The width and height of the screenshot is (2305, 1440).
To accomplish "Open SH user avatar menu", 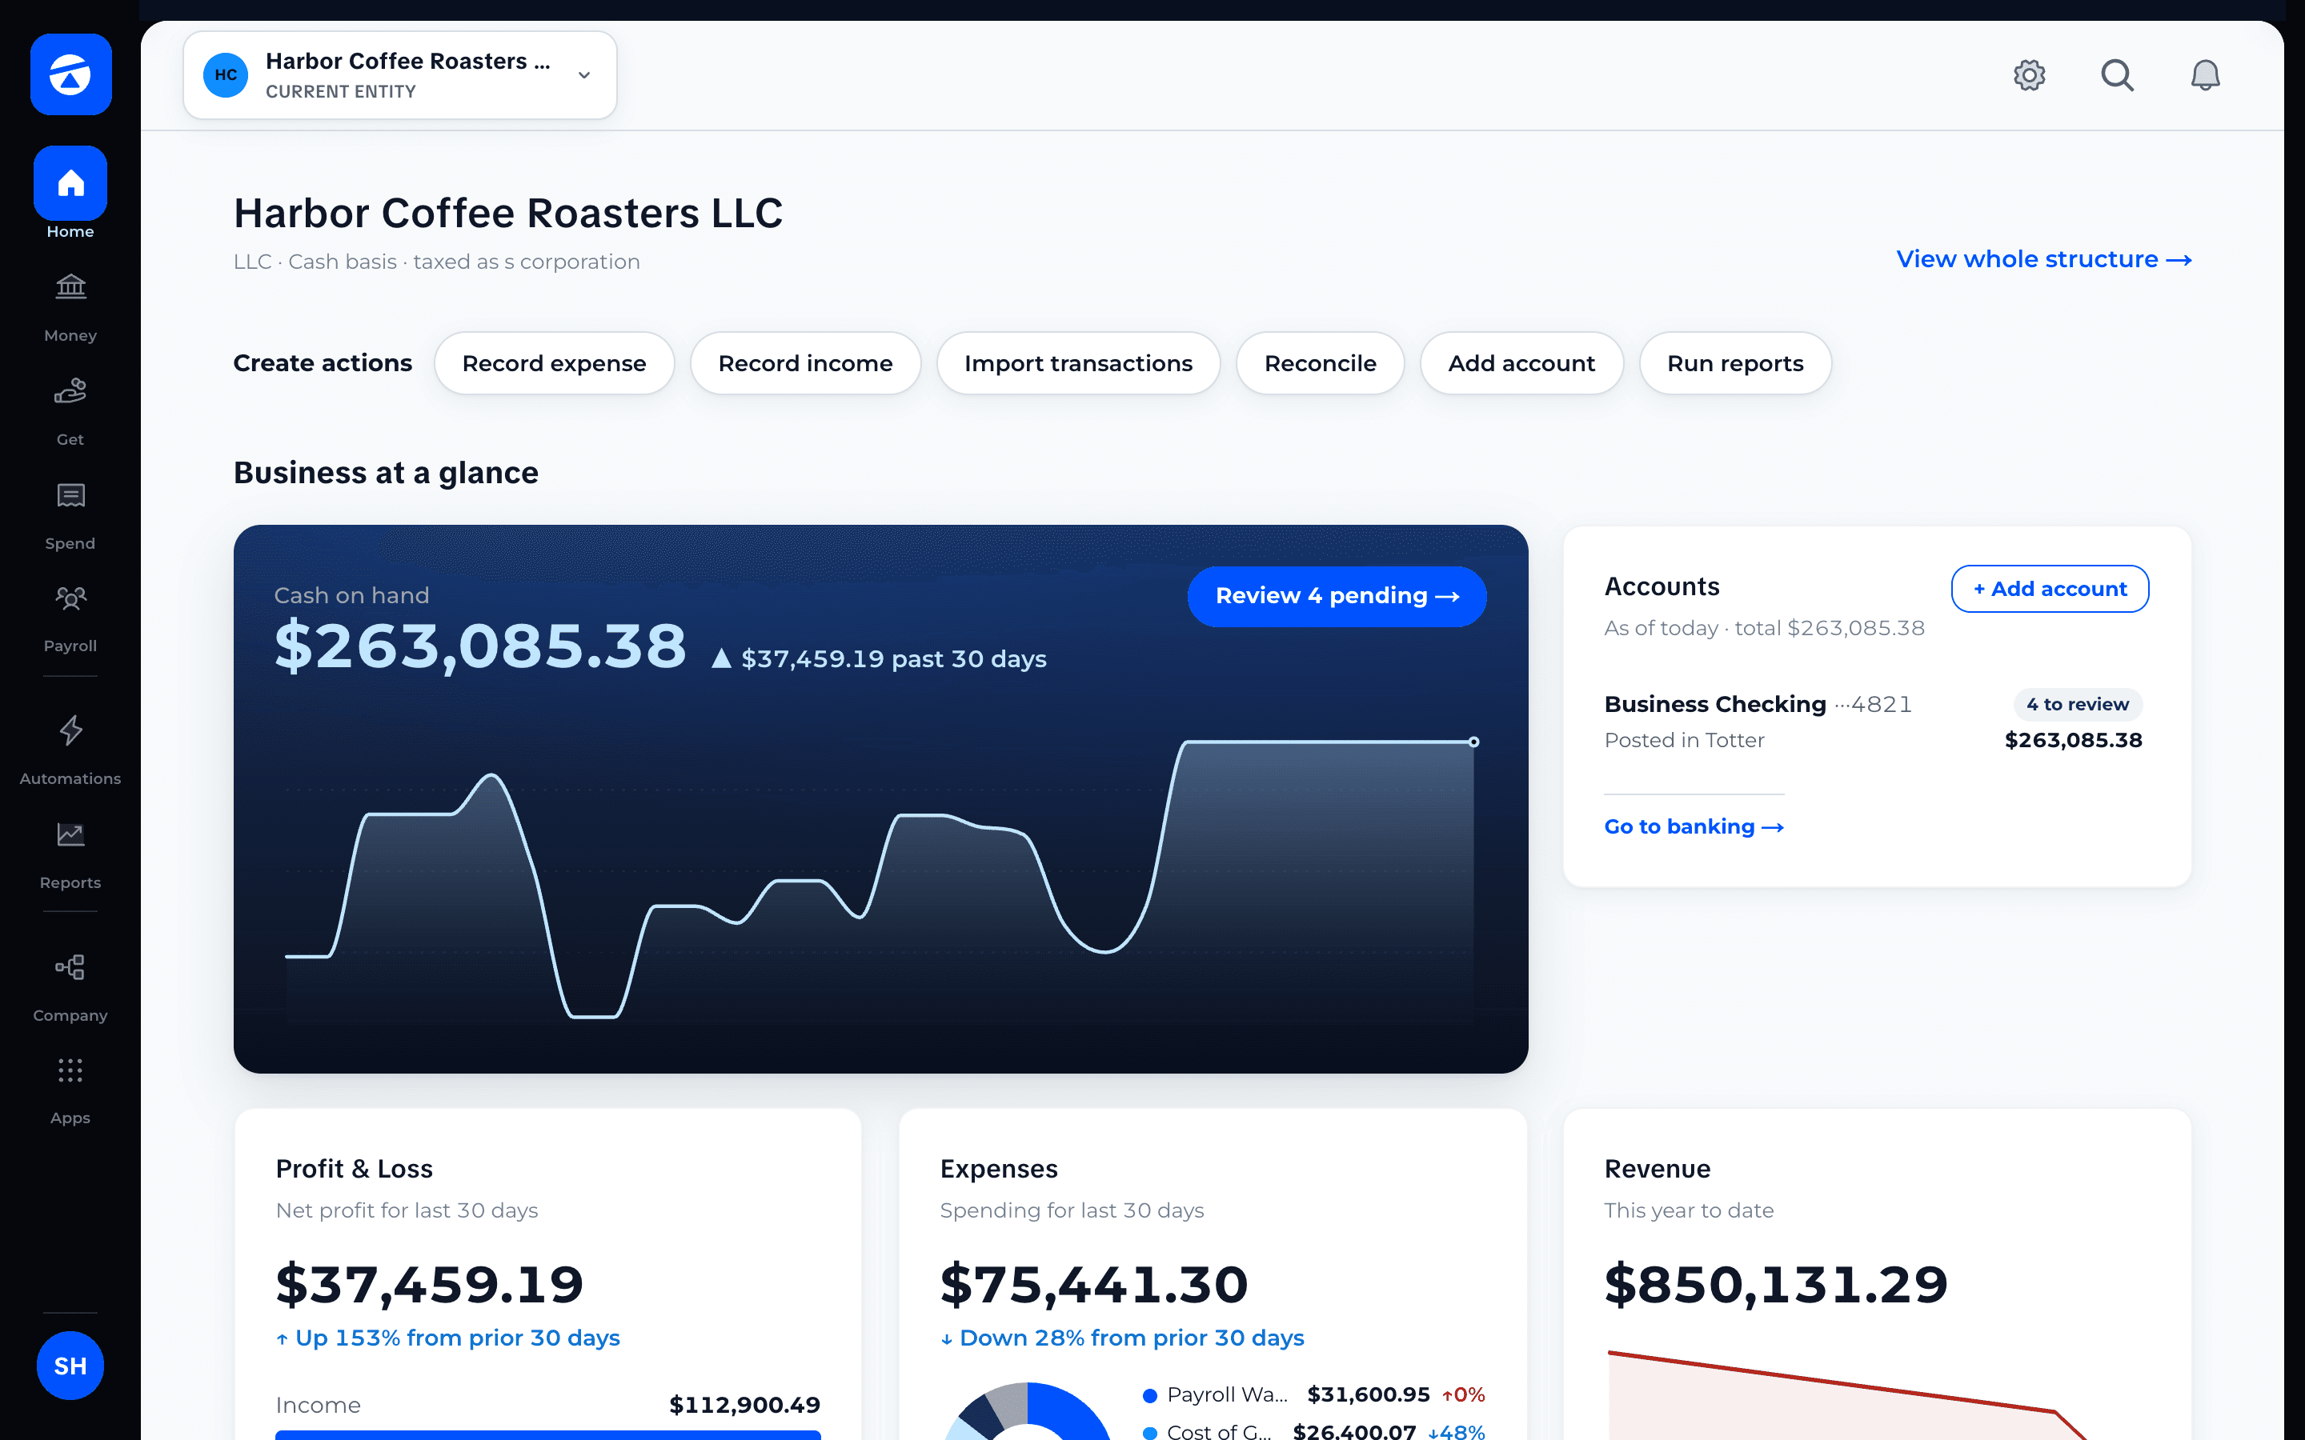I will point(70,1366).
